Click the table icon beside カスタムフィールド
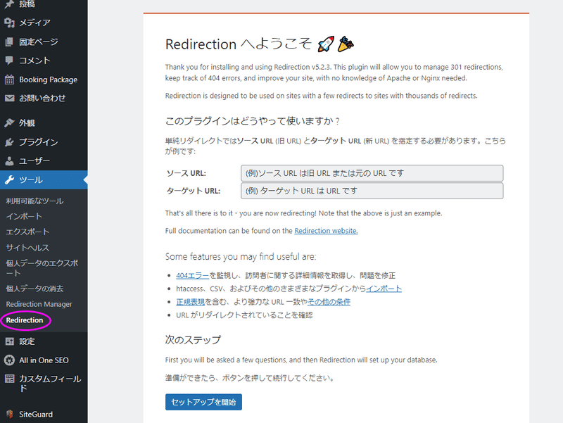The image size is (563, 423). point(10,379)
